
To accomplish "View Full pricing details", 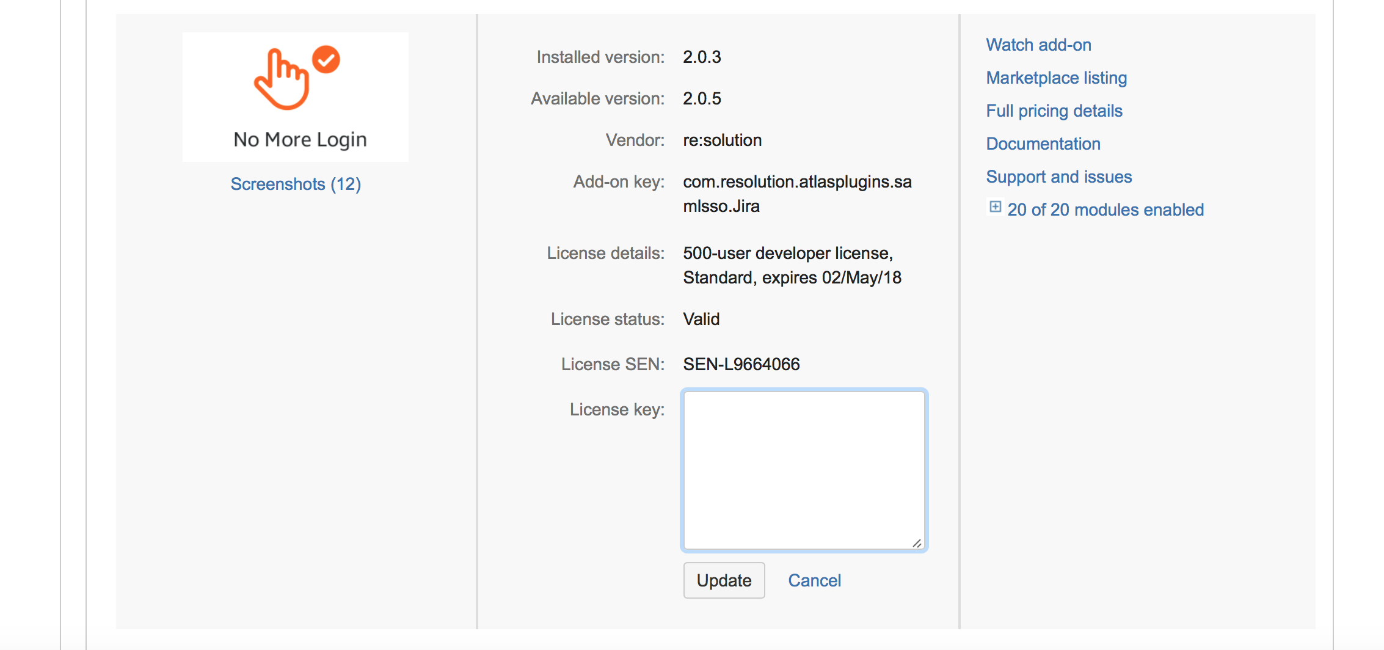I will point(1054,111).
